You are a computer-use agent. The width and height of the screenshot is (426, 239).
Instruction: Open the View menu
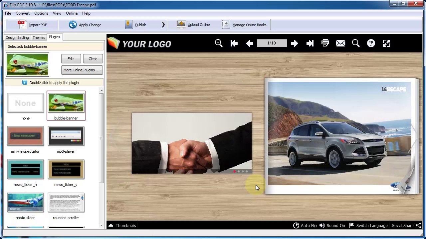[x=57, y=13]
